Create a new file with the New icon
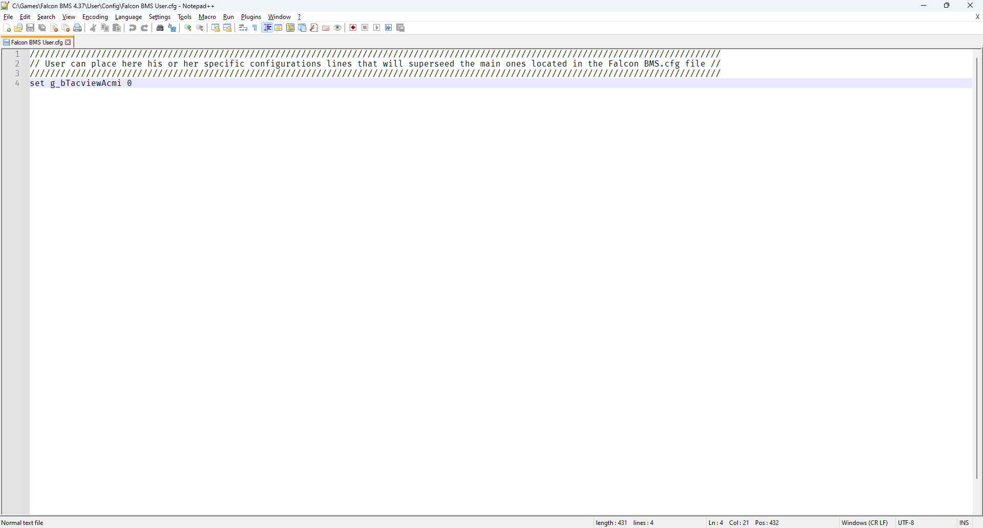This screenshot has width=983, height=528. 7,28
